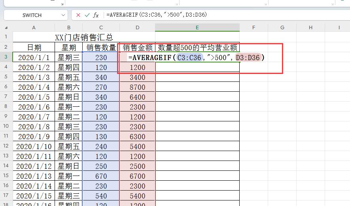Screen dimensions: 350x206
Task: Click the Select All corner triangle
Action: [6, 28]
